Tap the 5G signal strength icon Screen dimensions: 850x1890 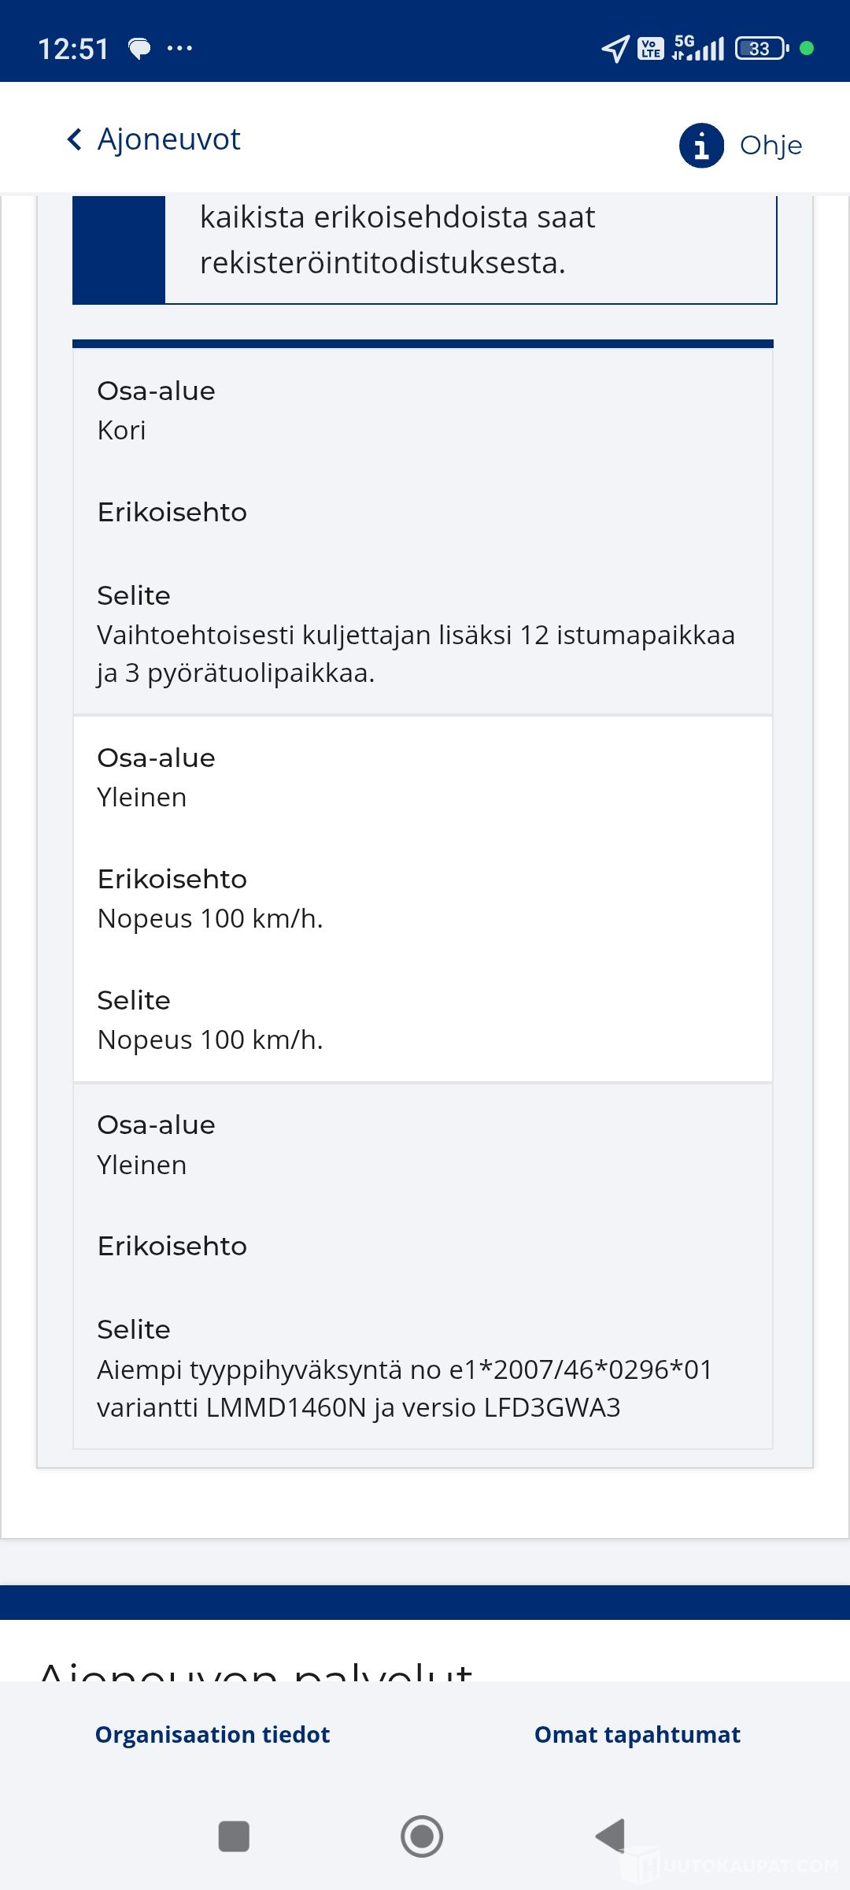(698, 49)
